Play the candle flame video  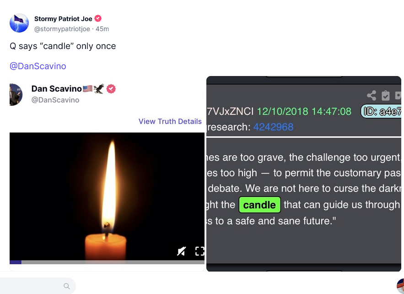tap(107, 196)
